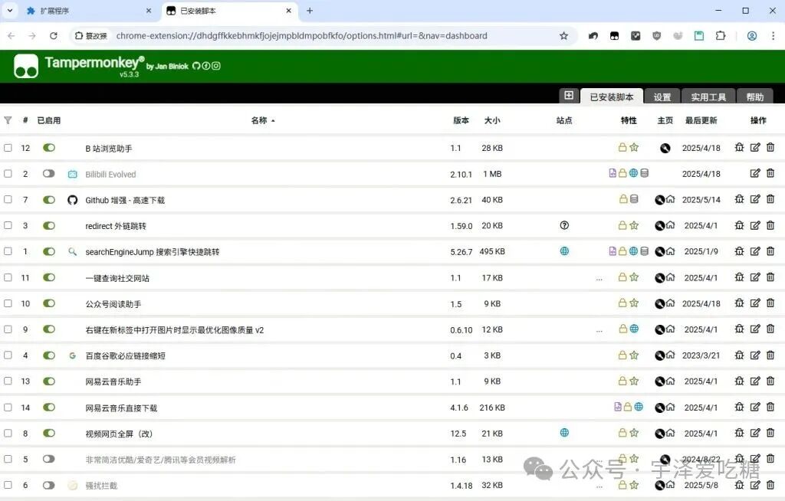Click the filter funnel icon in header

pos(8,120)
